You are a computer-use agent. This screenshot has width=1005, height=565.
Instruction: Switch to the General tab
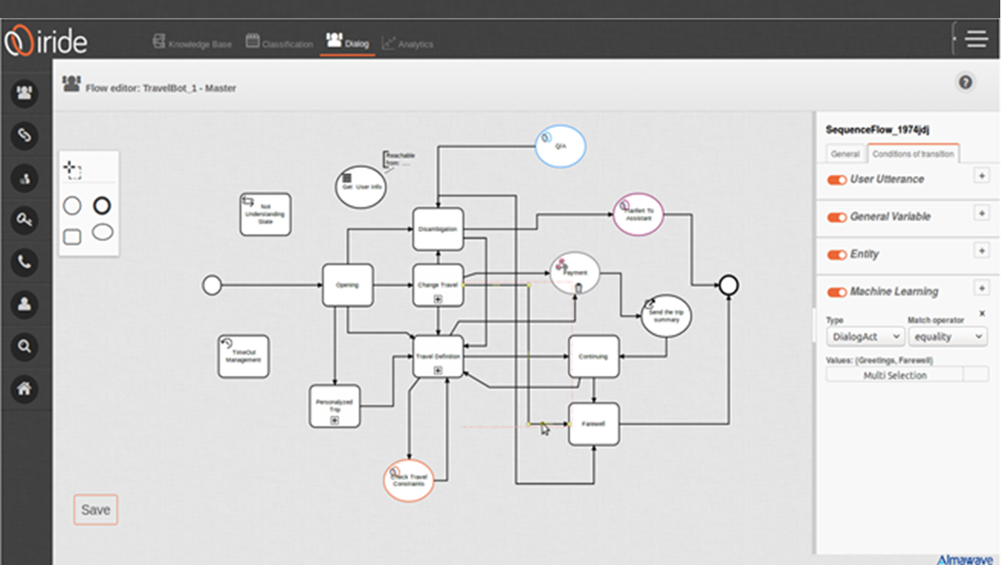846,154
